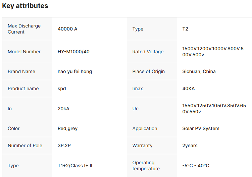The height and width of the screenshot is (177, 252).
Task: Select the 2years warranty value
Action: 190,145
